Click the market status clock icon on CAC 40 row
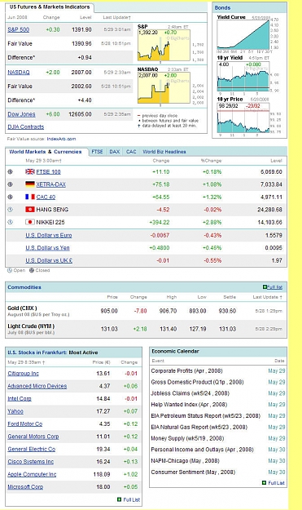302x510 pixels. [10, 197]
